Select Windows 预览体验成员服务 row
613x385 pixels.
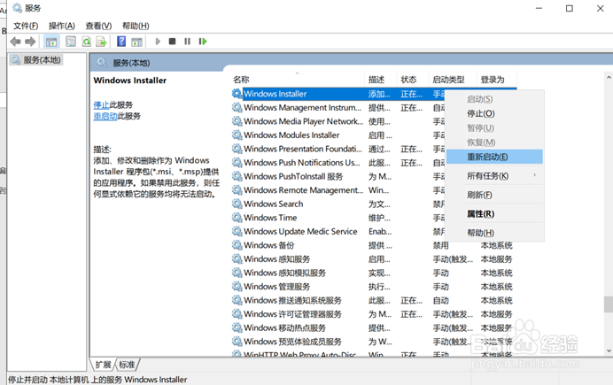[374, 342]
